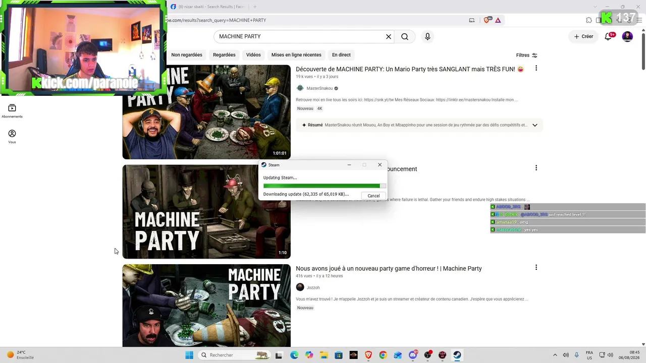The height and width of the screenshot is (363, 646).
Task: Click the system tray microphone icon
Action: pos(577,355)
